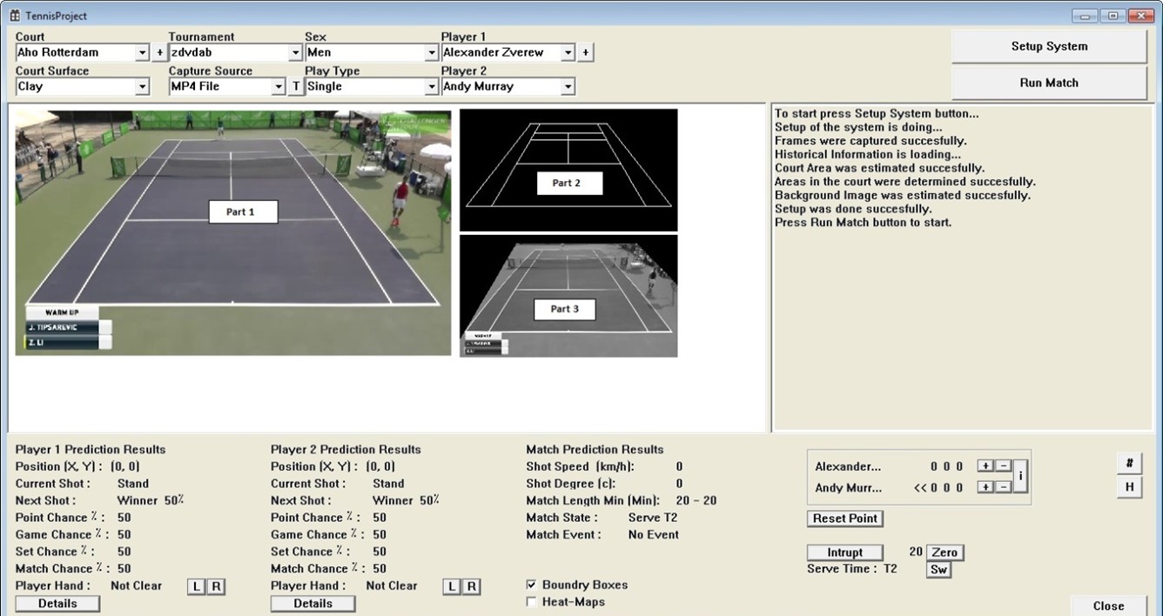Open the Capture Source dropdown
Viewport: 1163px width, 616px height.
point(277,86)
